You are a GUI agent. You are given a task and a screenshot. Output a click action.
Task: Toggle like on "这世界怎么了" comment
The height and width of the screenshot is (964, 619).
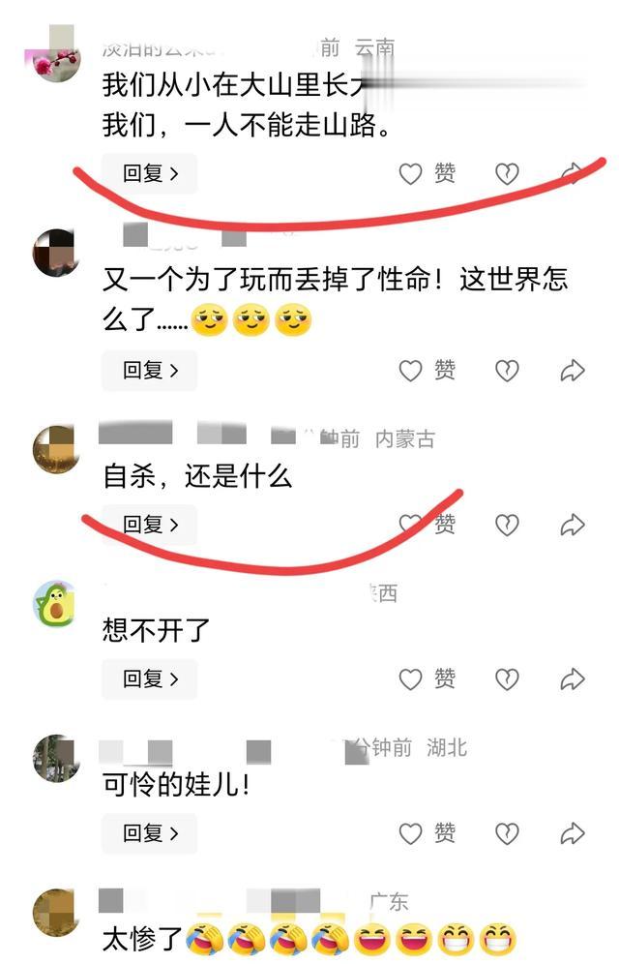427,370
